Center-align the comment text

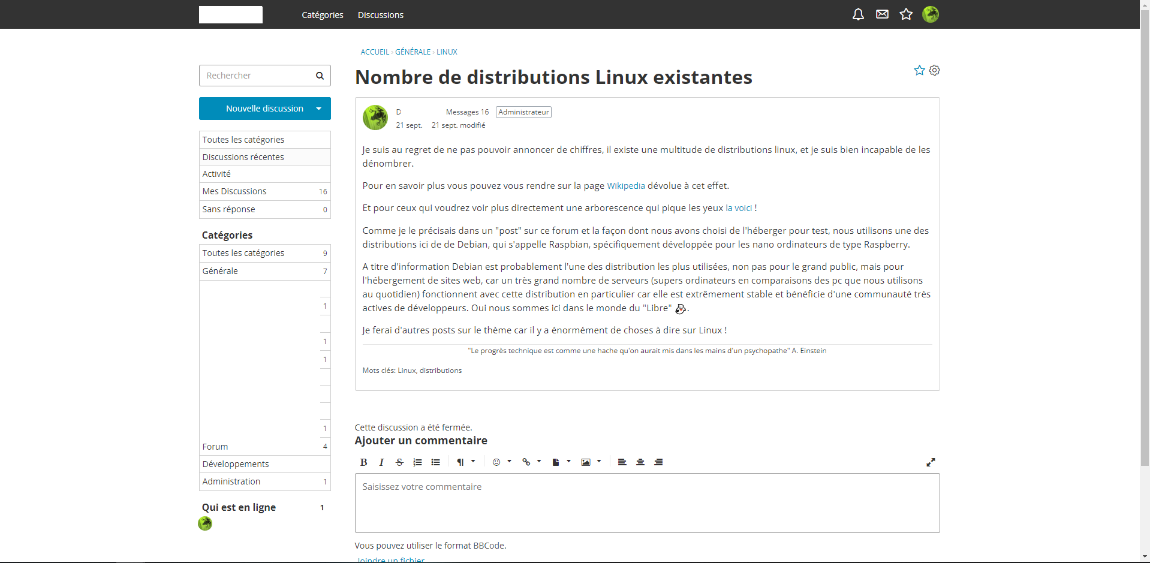640,462
